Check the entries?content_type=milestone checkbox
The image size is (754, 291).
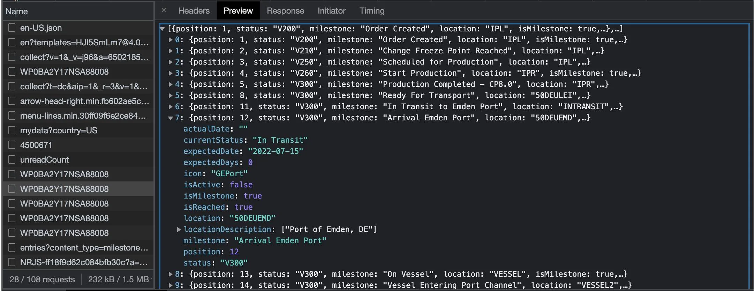(x=12, y=247)
